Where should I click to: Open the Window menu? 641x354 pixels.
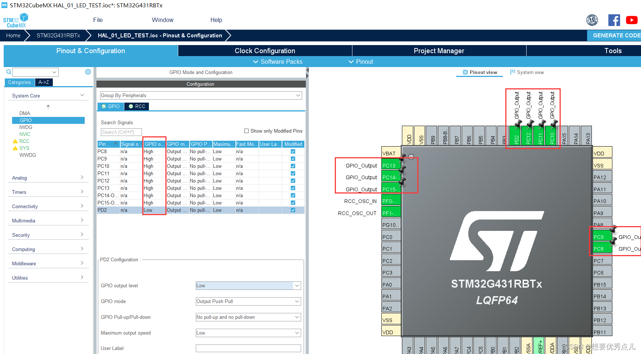tap(162, 20)
